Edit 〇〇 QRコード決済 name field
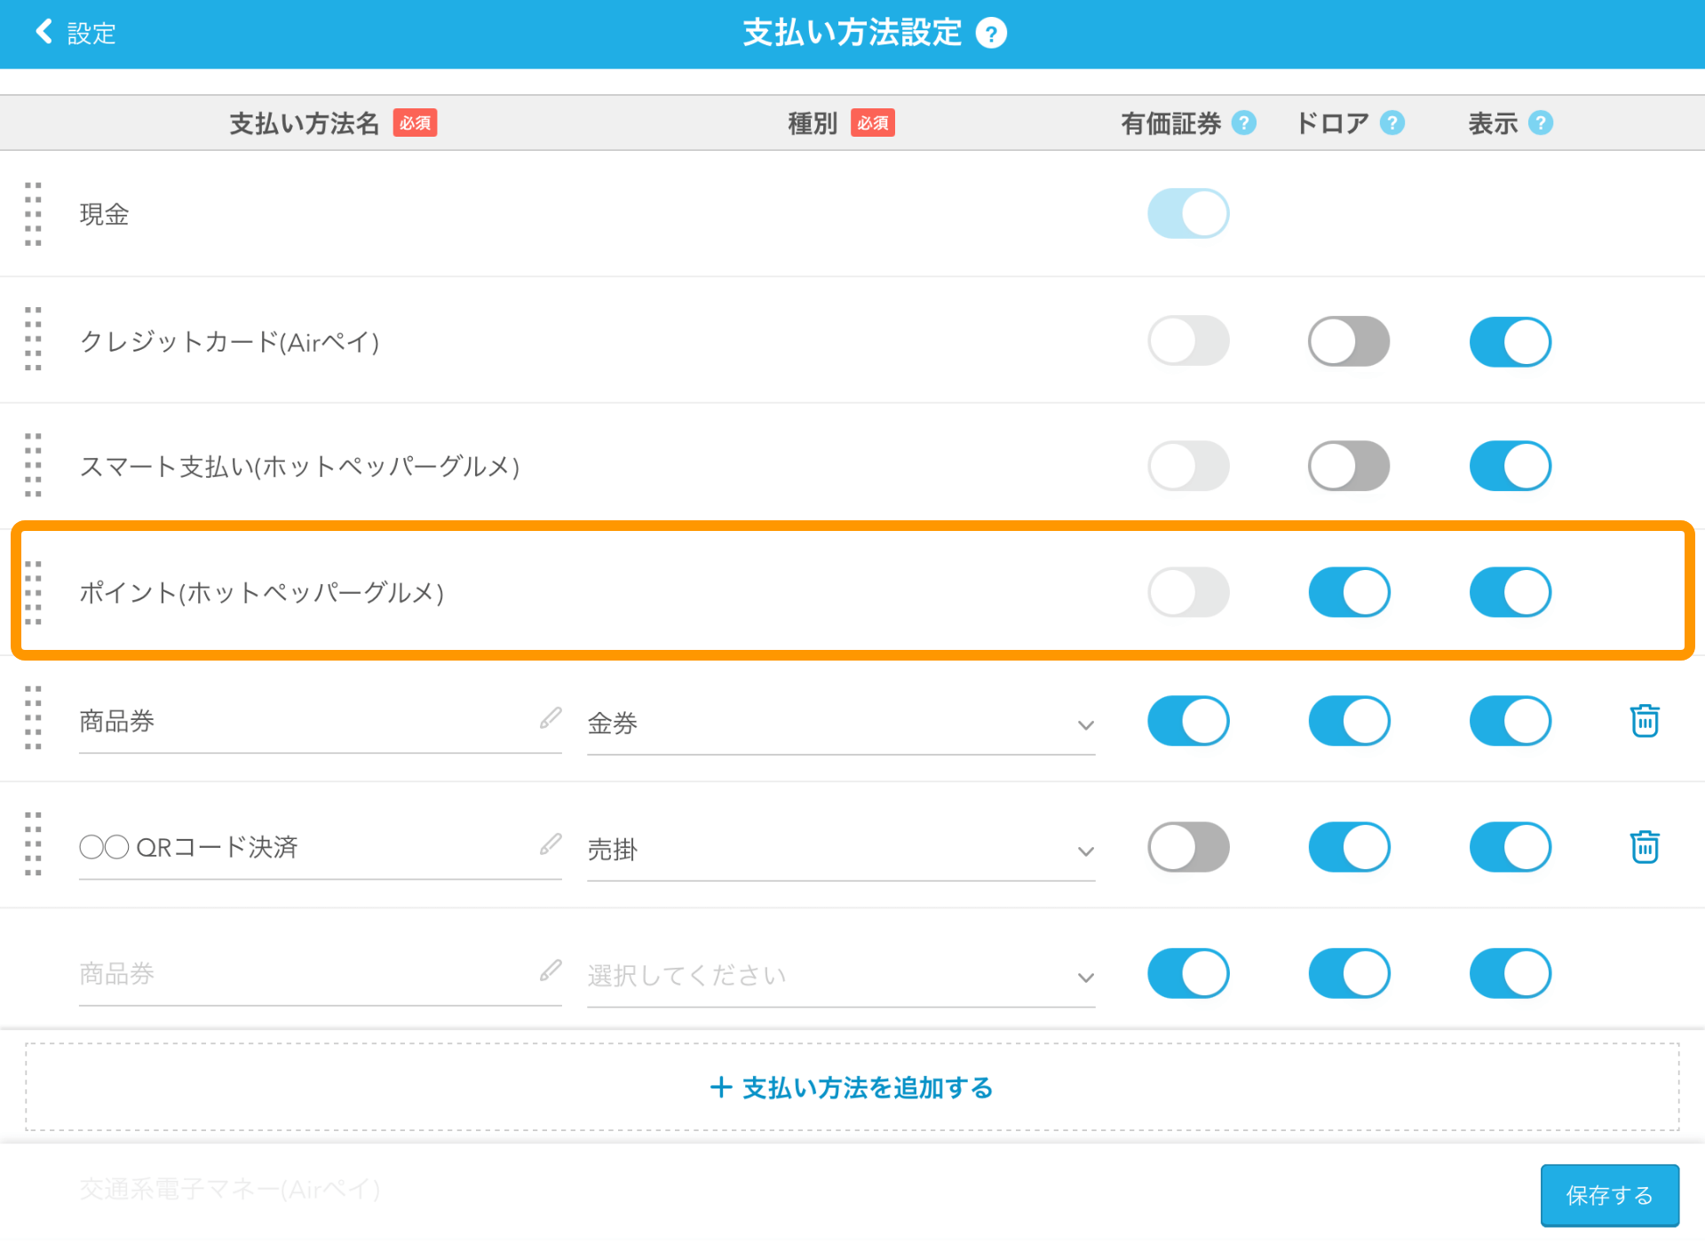The width and height of the screenshot is (1705, 1243). click(320, 848)
